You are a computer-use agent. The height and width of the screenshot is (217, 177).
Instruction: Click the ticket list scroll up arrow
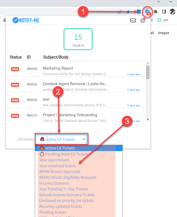click(148, 63)
